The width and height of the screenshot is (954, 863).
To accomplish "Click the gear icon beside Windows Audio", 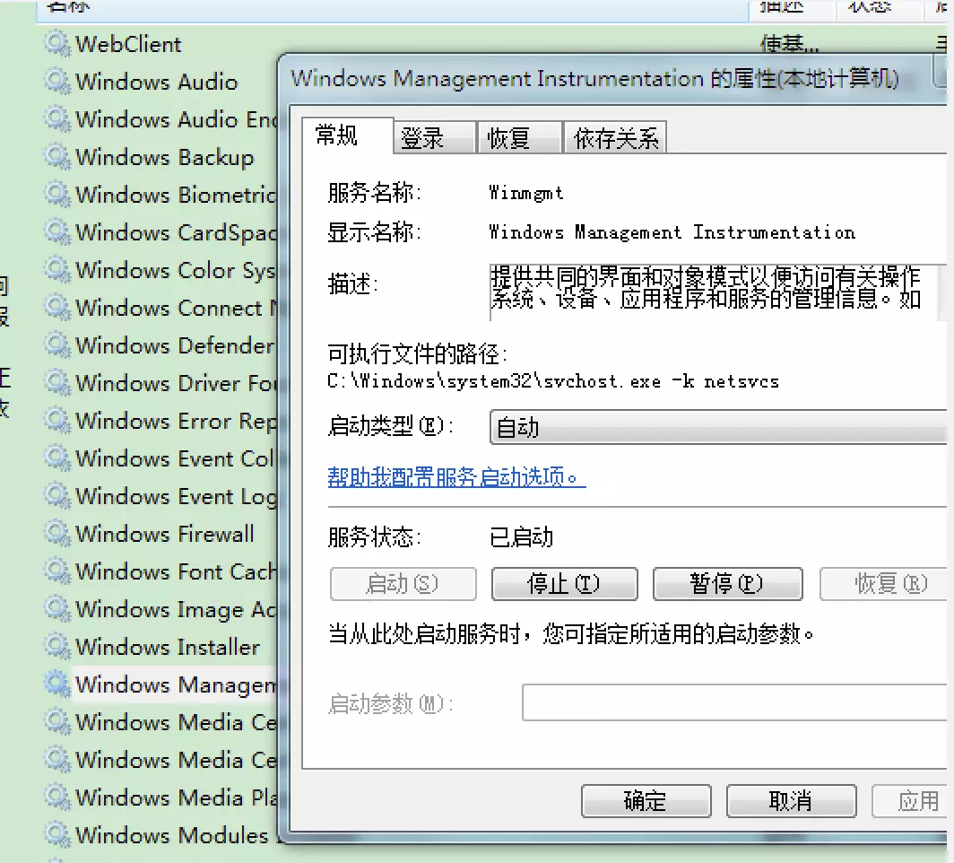I will pos(57,83).
